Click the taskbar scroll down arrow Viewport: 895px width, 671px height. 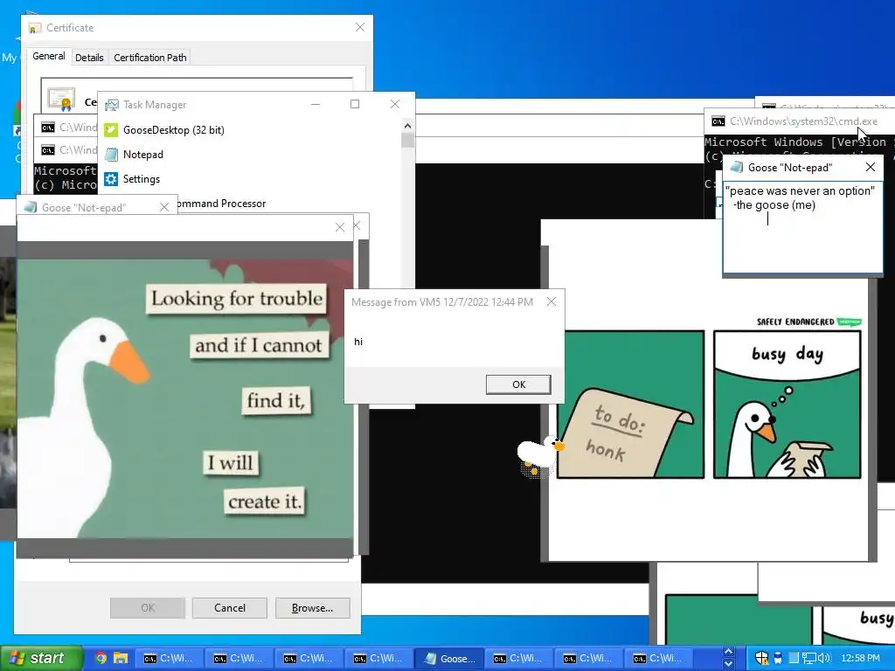pyautogui.click(x=728, y=664)
